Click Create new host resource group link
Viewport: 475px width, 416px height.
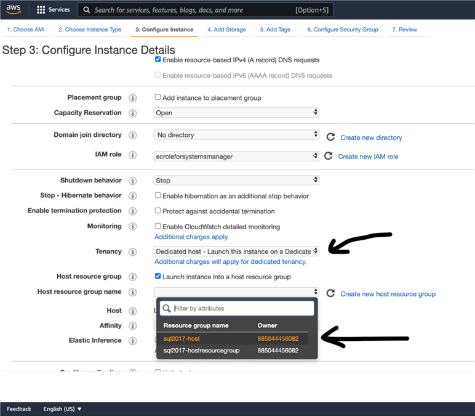388,294
